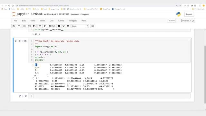Click the kernel idle indicator circle
206x116 pixels.
coord(193,21)
